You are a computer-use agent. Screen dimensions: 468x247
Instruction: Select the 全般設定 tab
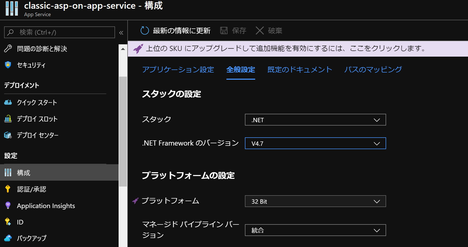click(x=241, y=69)
